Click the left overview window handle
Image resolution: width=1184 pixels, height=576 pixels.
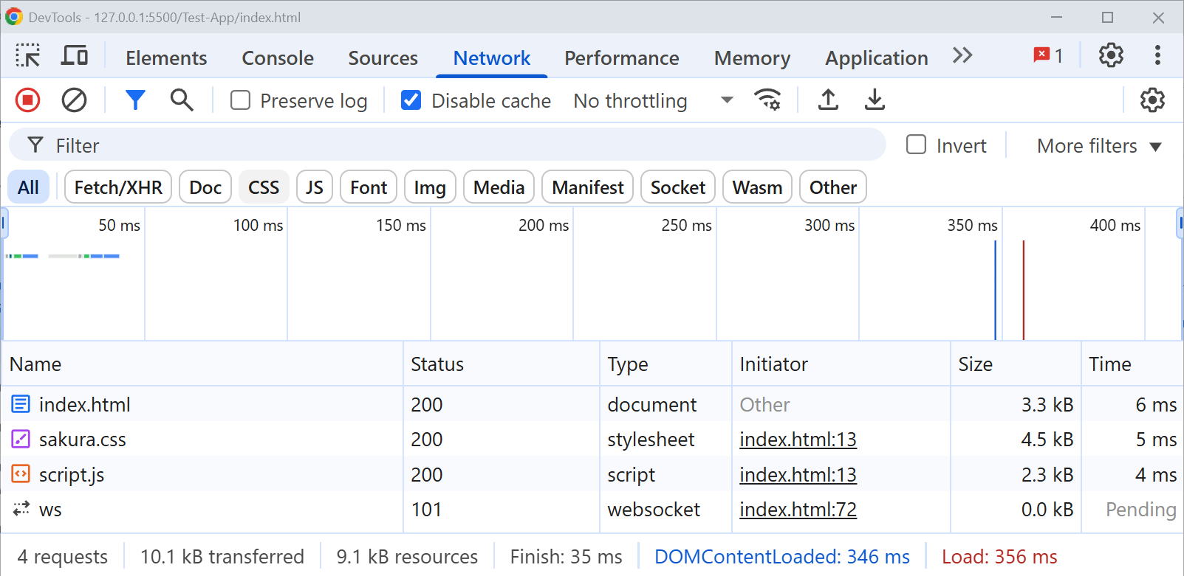[4, 223]
